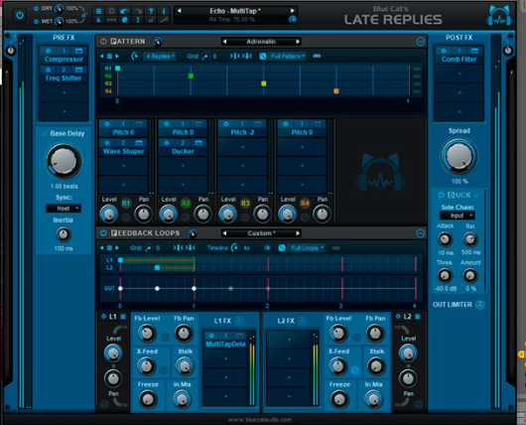Screen dimensions: 526x425
Task: Open the Sync Host dropdown
Action: pyautogui.click(x=64, y=209)
